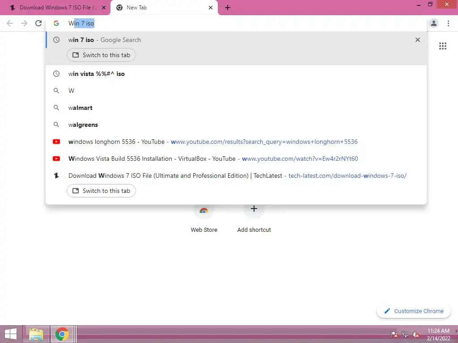Open Google apps grid
The height and width of the screenshot is (343, 458).
coord(443,46)
